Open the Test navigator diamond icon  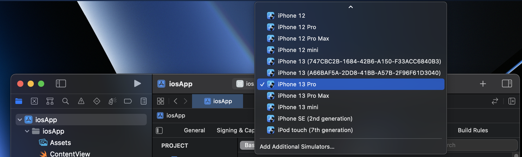[x=97, y=101]
